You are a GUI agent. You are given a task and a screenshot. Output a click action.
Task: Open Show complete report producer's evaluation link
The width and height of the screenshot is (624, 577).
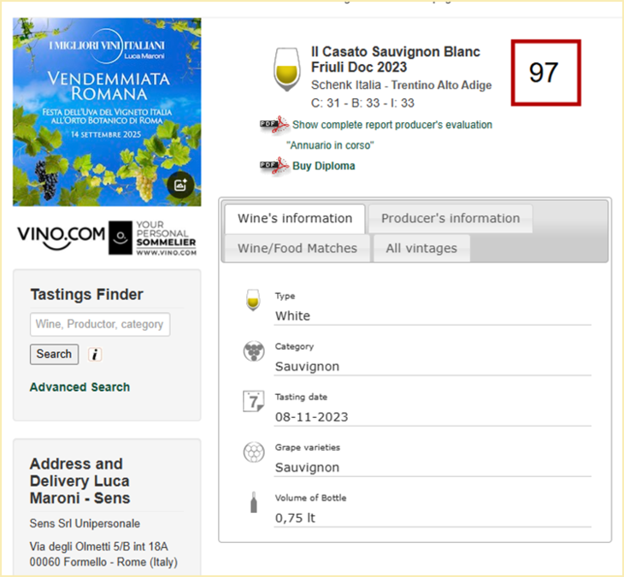[x=392, y=125]
